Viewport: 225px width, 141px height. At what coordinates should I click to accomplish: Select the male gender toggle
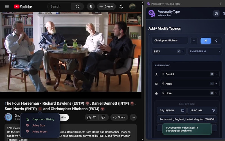tap(206, 41)
